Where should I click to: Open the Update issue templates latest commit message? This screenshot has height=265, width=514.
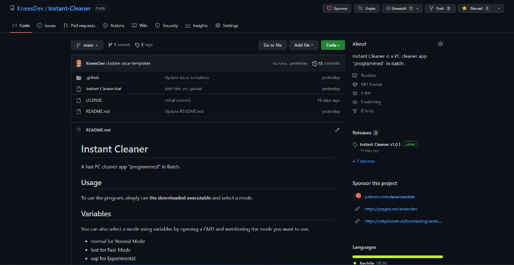point(128,63)
